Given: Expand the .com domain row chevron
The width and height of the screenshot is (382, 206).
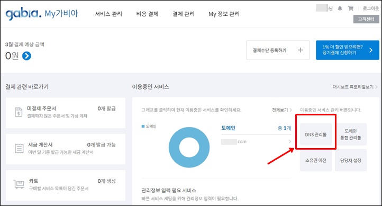Looking at the screenshot, I should tap(289, 141).
